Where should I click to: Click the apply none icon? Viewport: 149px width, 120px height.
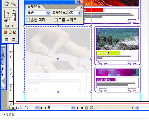(x=15, y=32)
